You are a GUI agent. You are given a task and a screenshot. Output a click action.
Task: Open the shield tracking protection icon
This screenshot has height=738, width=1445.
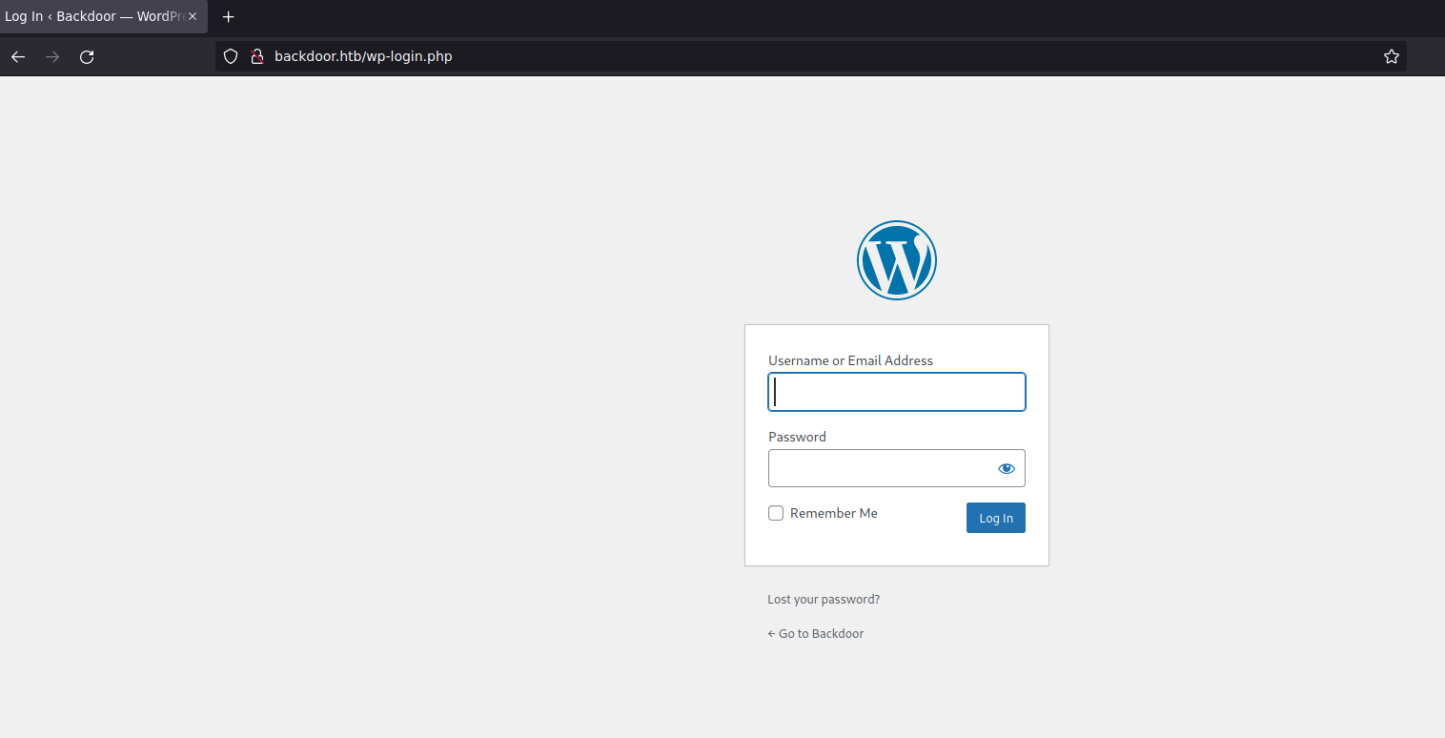tap(230, 56)
